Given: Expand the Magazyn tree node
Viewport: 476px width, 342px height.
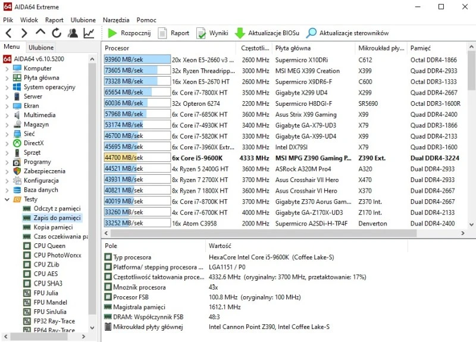Looking at the screenshot, I should click(x=7, y=125).
